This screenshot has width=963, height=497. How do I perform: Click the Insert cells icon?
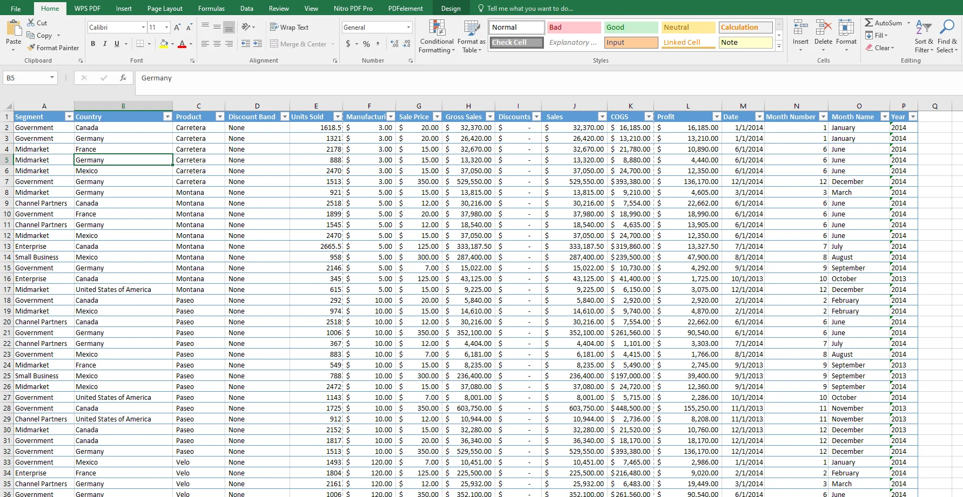(x=800, y=28)
